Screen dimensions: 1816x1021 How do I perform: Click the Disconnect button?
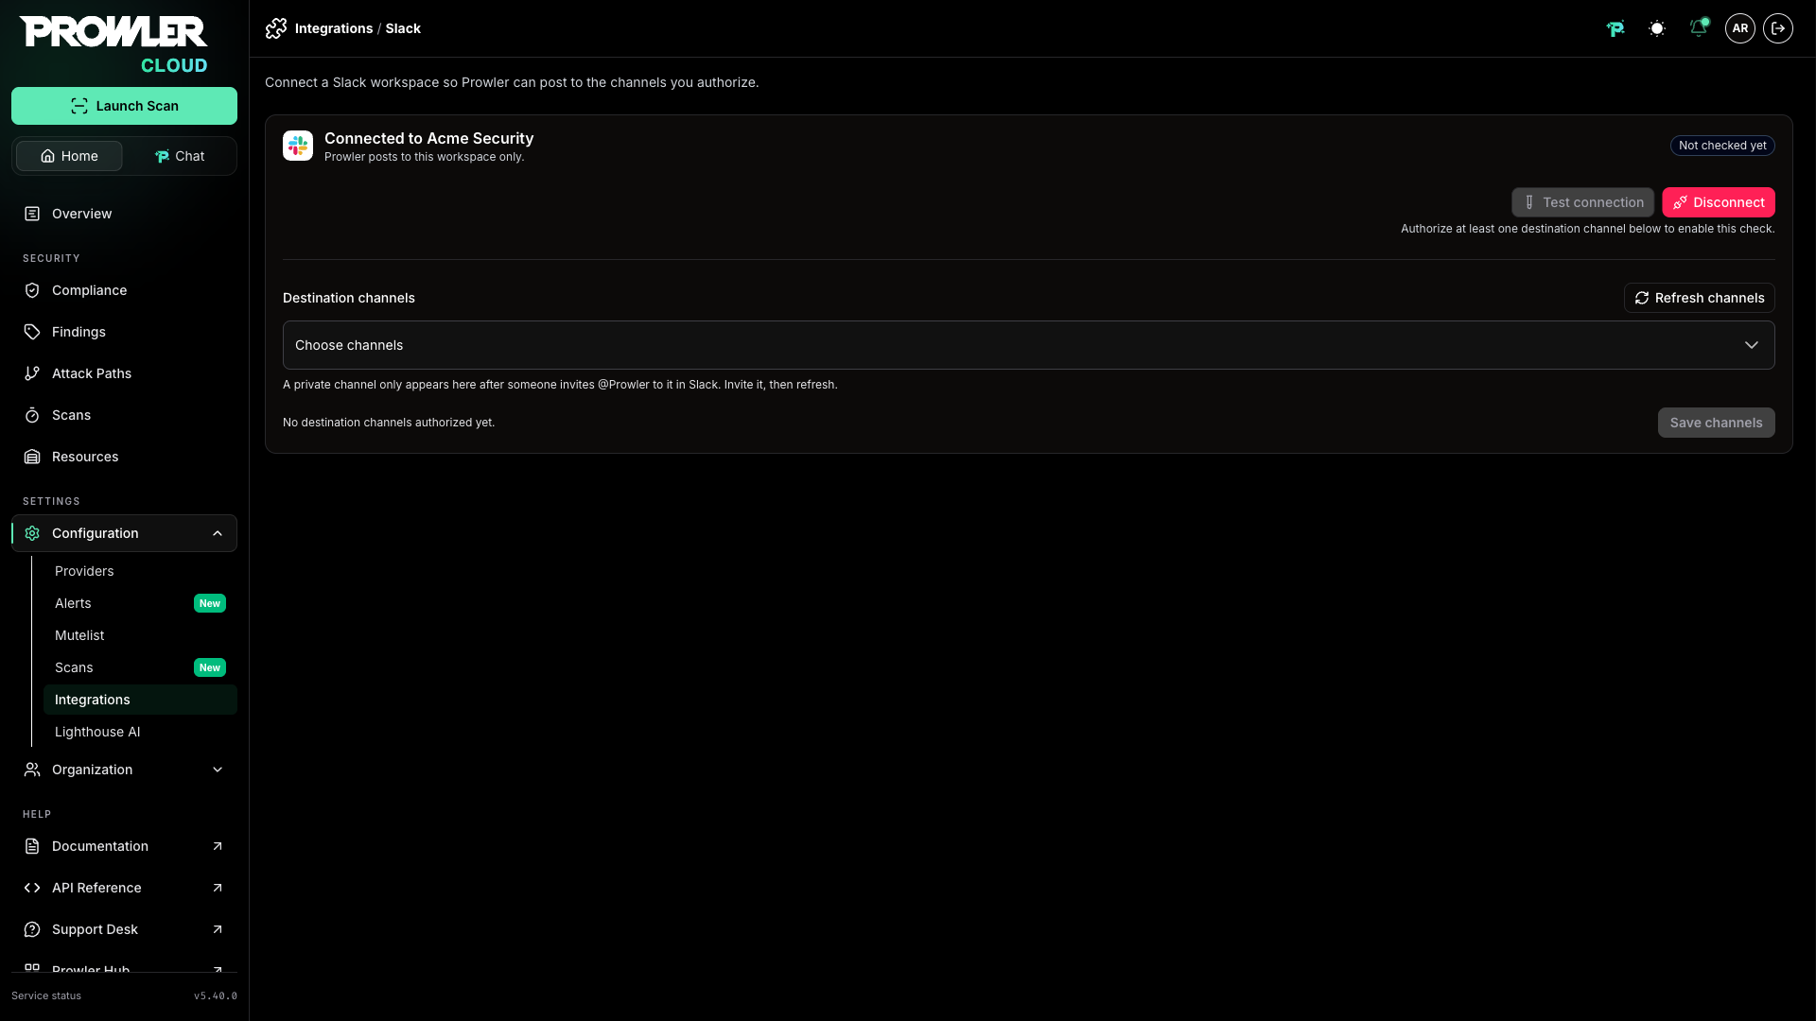[1719, 202]
